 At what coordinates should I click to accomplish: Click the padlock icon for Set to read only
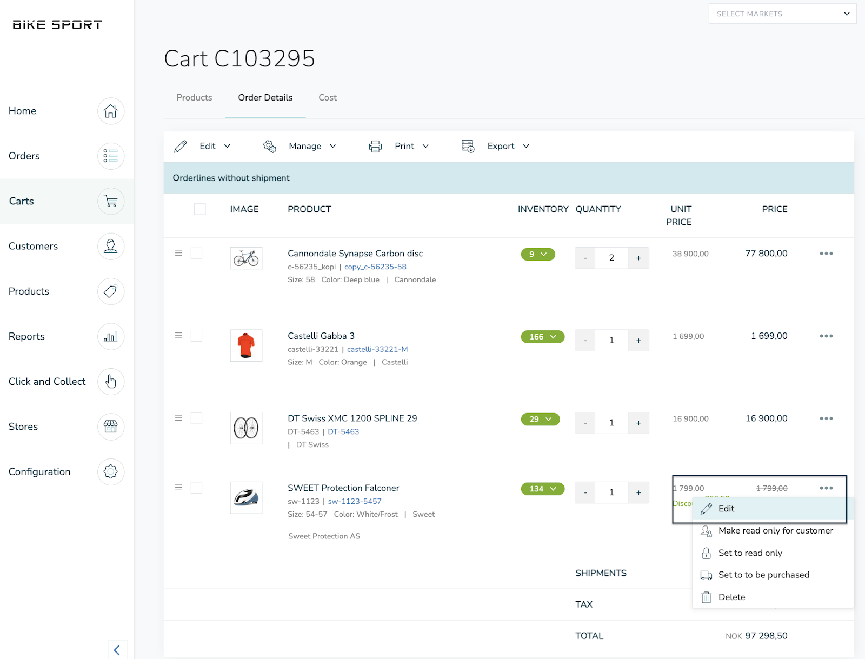pyautogui.click(x=706, y=553)
